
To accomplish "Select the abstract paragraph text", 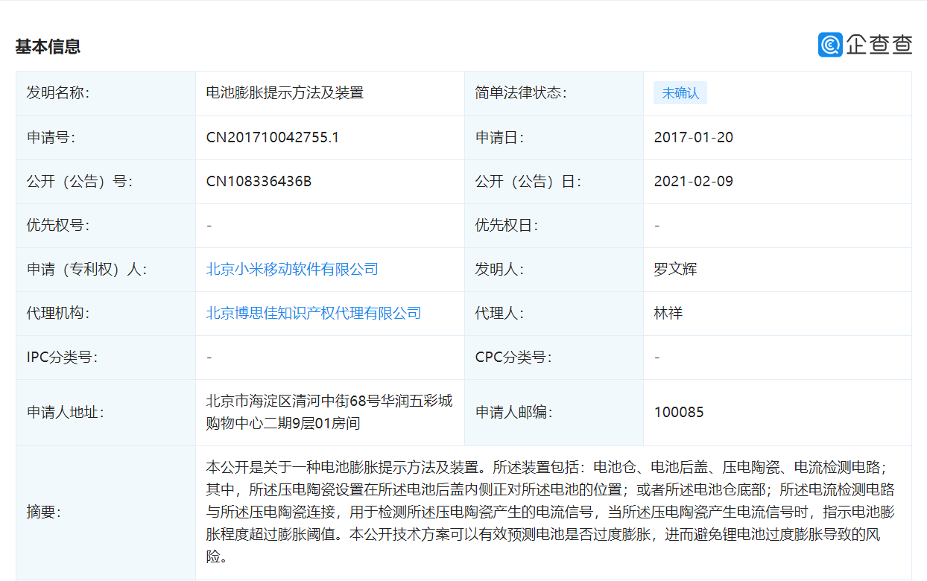I will (551, 512).
